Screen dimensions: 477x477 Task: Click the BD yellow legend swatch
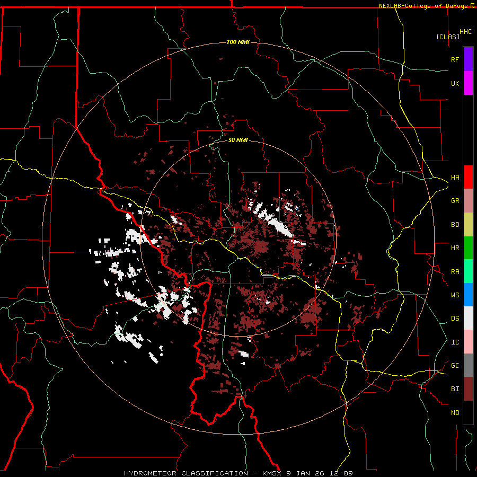pyautogui.click(x=468, y=225)
